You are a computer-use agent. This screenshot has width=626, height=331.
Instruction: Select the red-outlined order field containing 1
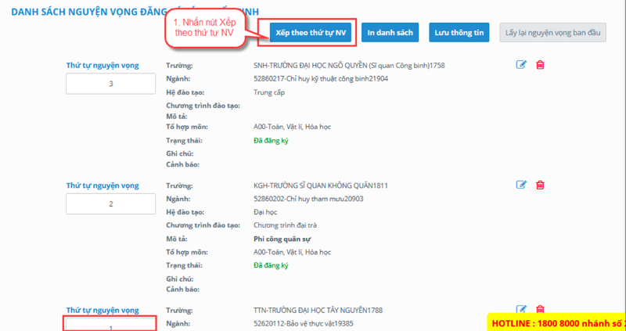pyautogui.click(x=110, y=325)
